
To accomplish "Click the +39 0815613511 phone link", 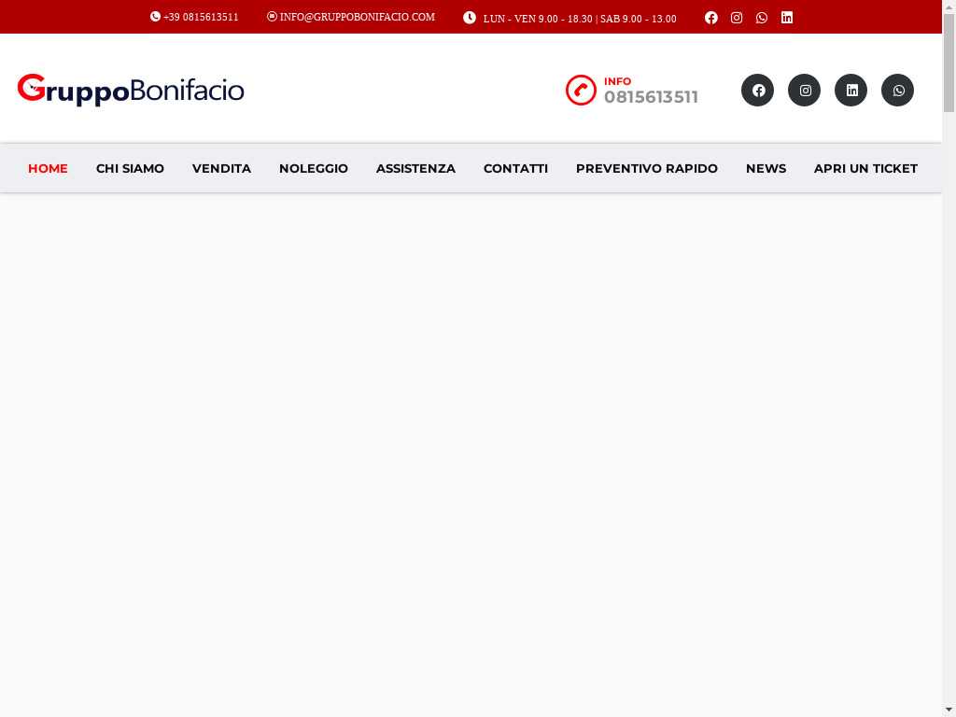I will point(194,18).
